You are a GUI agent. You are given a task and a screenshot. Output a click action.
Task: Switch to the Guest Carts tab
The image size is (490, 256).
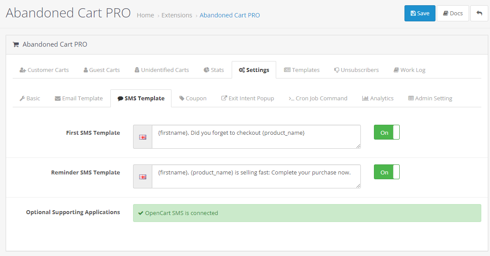(x=102, y=70)
